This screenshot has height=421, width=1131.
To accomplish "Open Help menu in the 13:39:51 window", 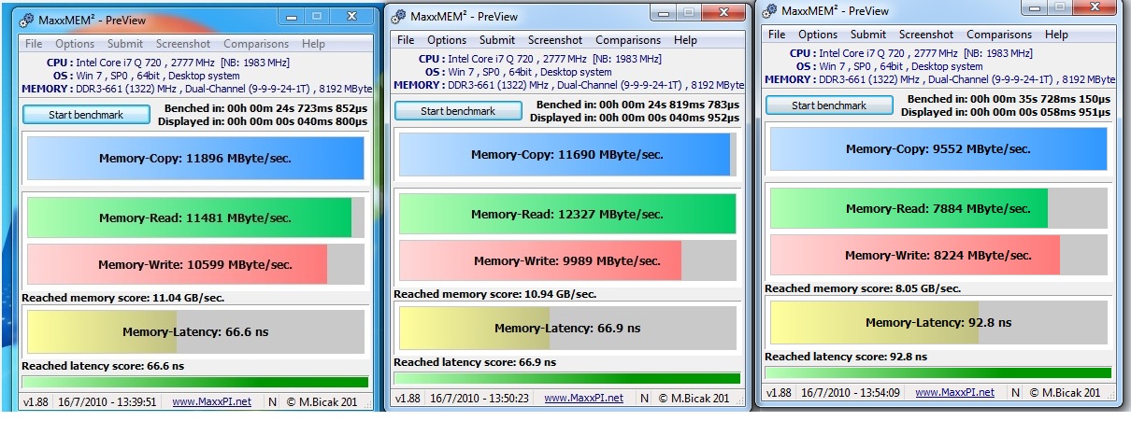I will click(313, 44).
